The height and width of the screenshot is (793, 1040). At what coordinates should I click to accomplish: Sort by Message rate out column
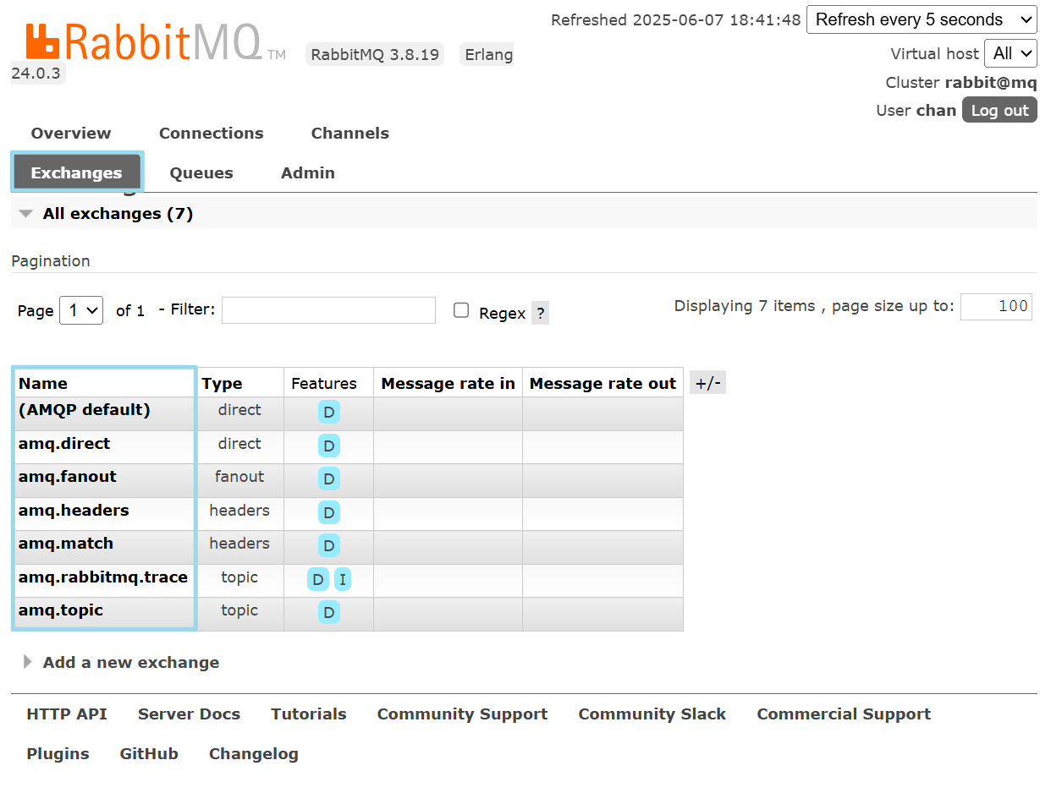[x=603, y=384]
